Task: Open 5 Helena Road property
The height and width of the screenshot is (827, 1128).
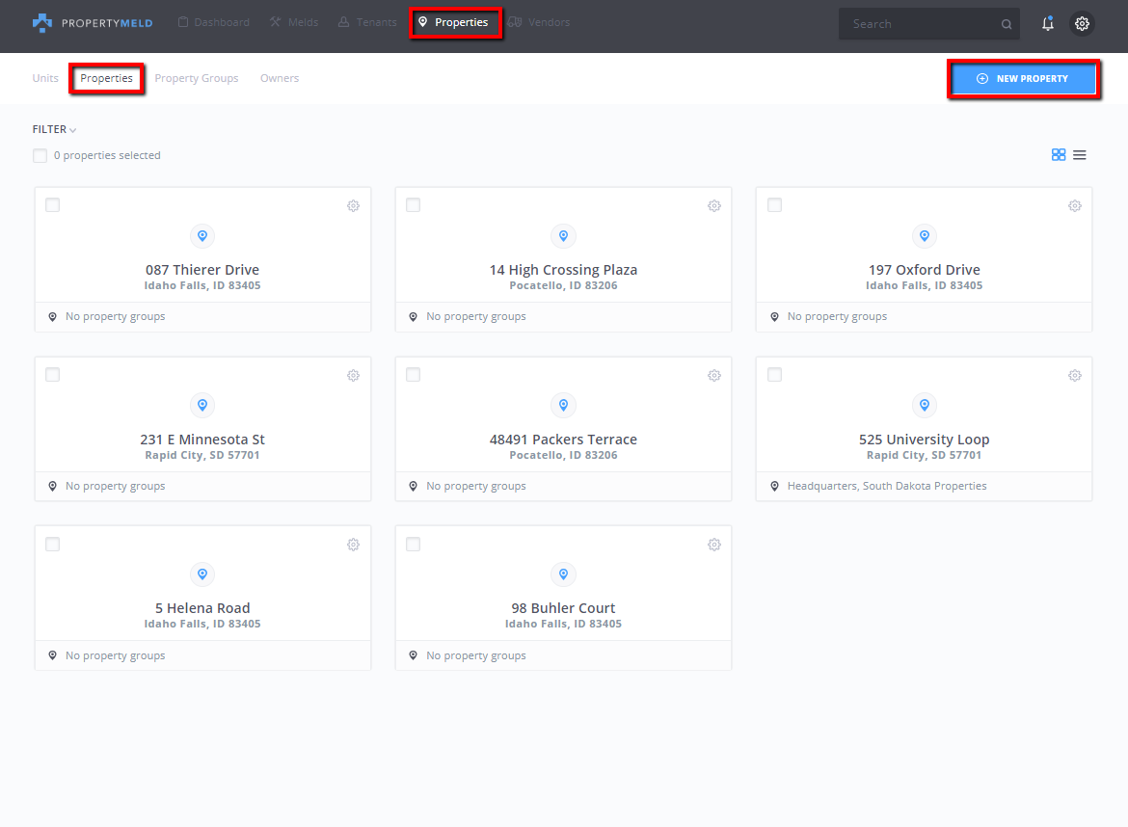Action: pyautogui.click(x=202, y=608)
